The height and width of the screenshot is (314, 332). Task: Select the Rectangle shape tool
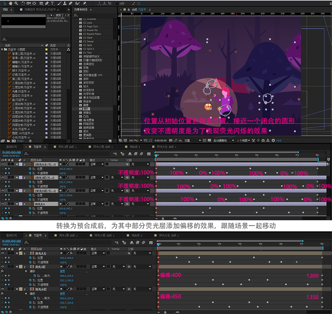click(41, 3)
